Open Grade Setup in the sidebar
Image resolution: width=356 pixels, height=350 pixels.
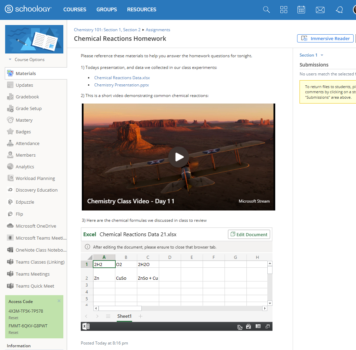[29, 108]
